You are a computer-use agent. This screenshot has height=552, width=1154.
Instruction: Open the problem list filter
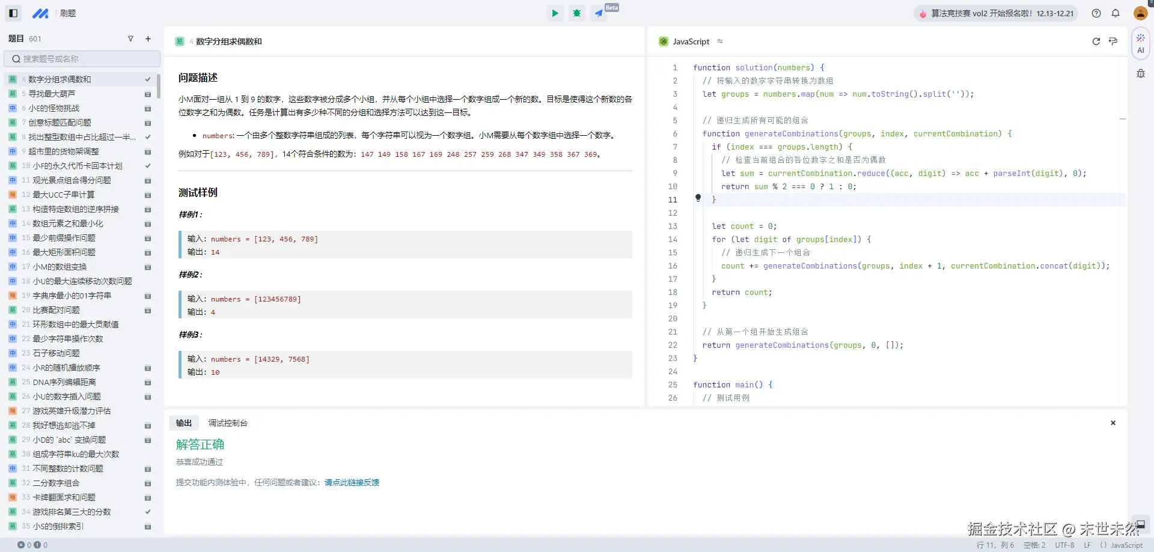[130, 38]
